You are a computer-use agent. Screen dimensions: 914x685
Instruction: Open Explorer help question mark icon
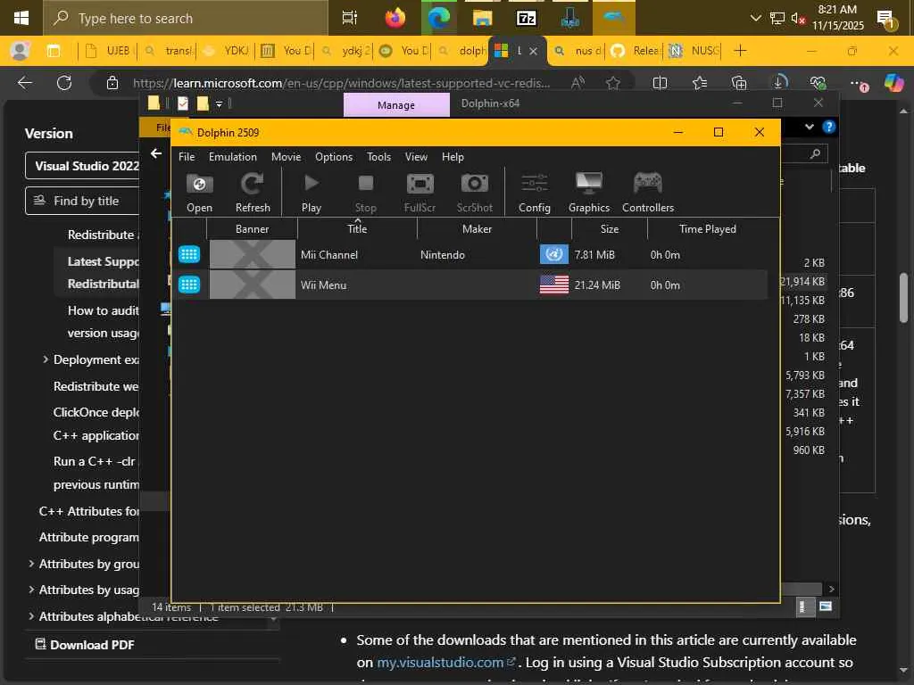(828, 127)
